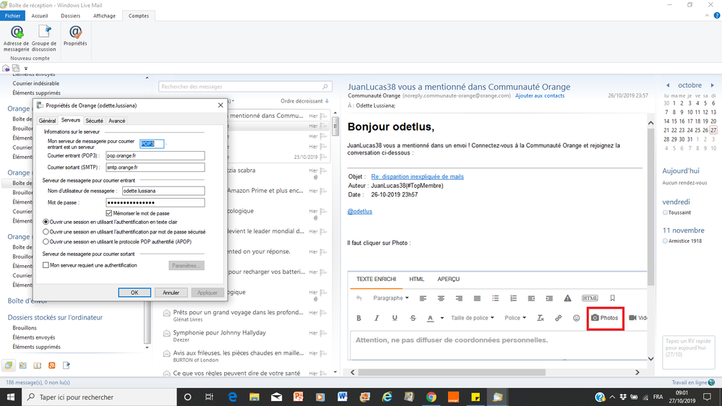This screenshot has height=406, width=722.
Task: Open the Taille de police dropdown
Action: point(473,318)
